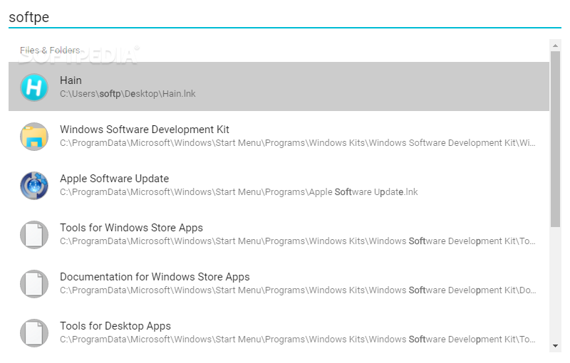Viewport: 570px width, 363px height.
Task: Click the Hain app icon
Action: pos(34,87)
